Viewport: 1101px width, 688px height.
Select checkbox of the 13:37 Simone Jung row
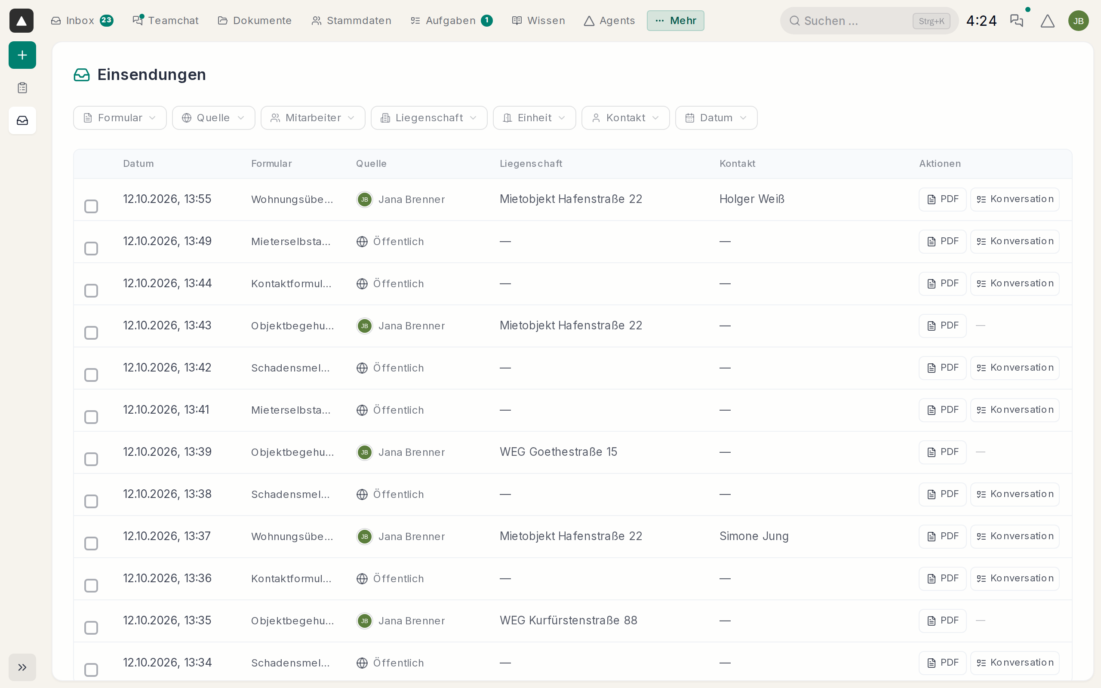point(91,543)
